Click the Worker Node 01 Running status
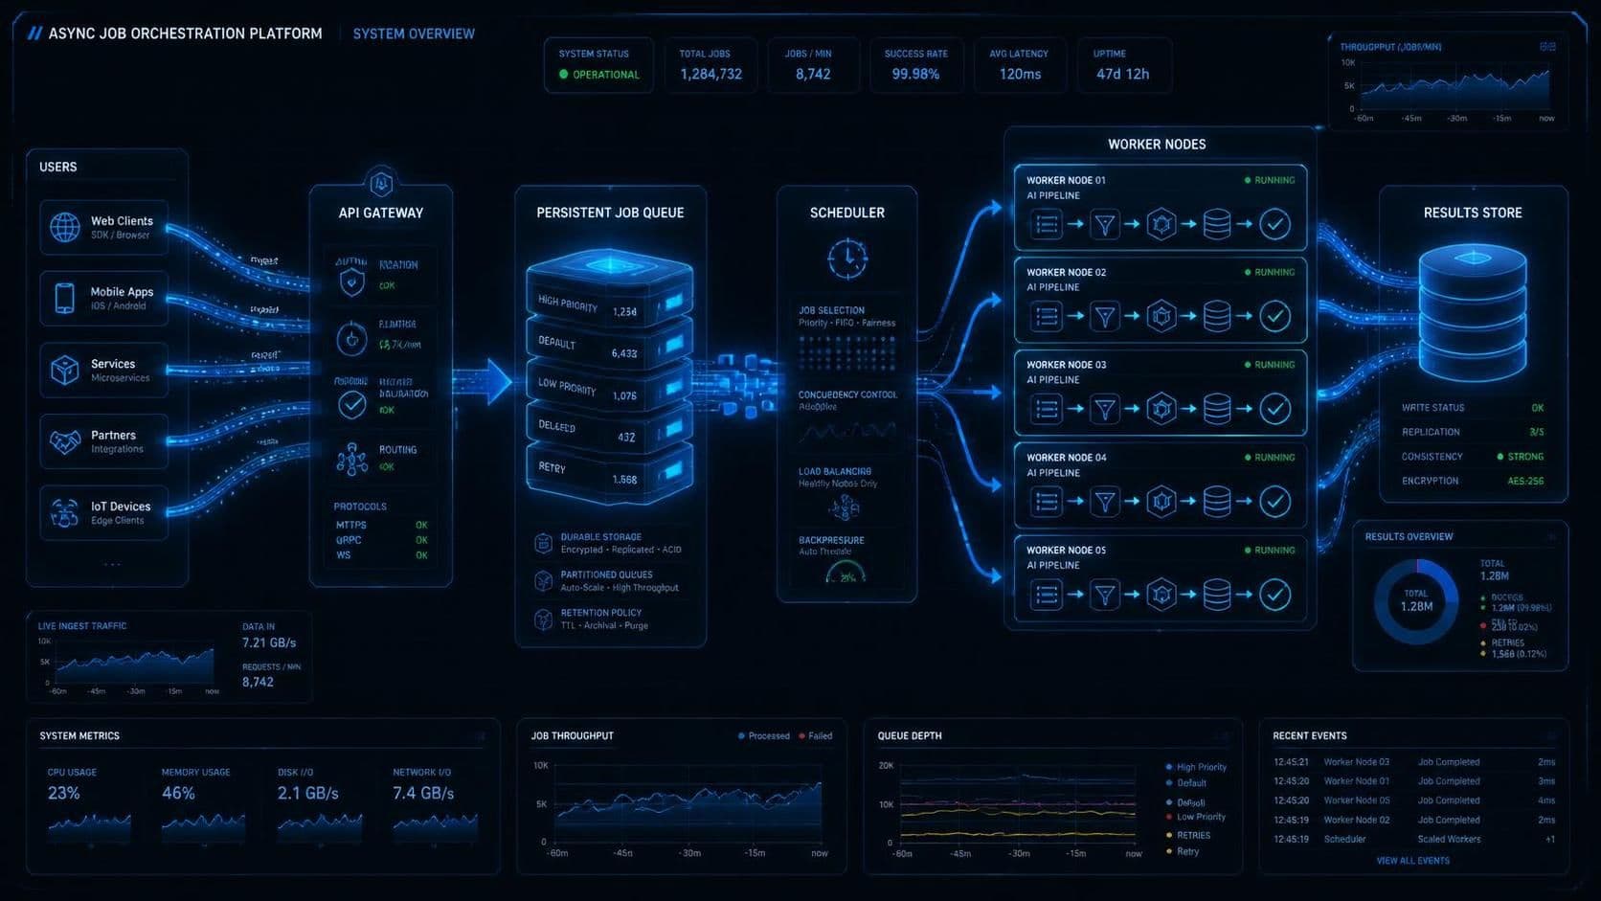1601x901 pixels. pyautogui.click(x=1269, y=180)
